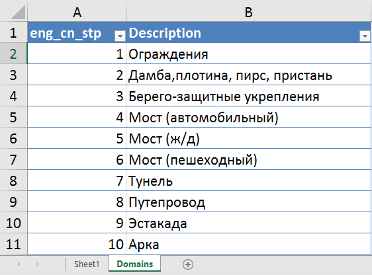The width and height of the screenshot is (372, 275).
Task: Select the Domains sheet tab
Action: (135, 264)
